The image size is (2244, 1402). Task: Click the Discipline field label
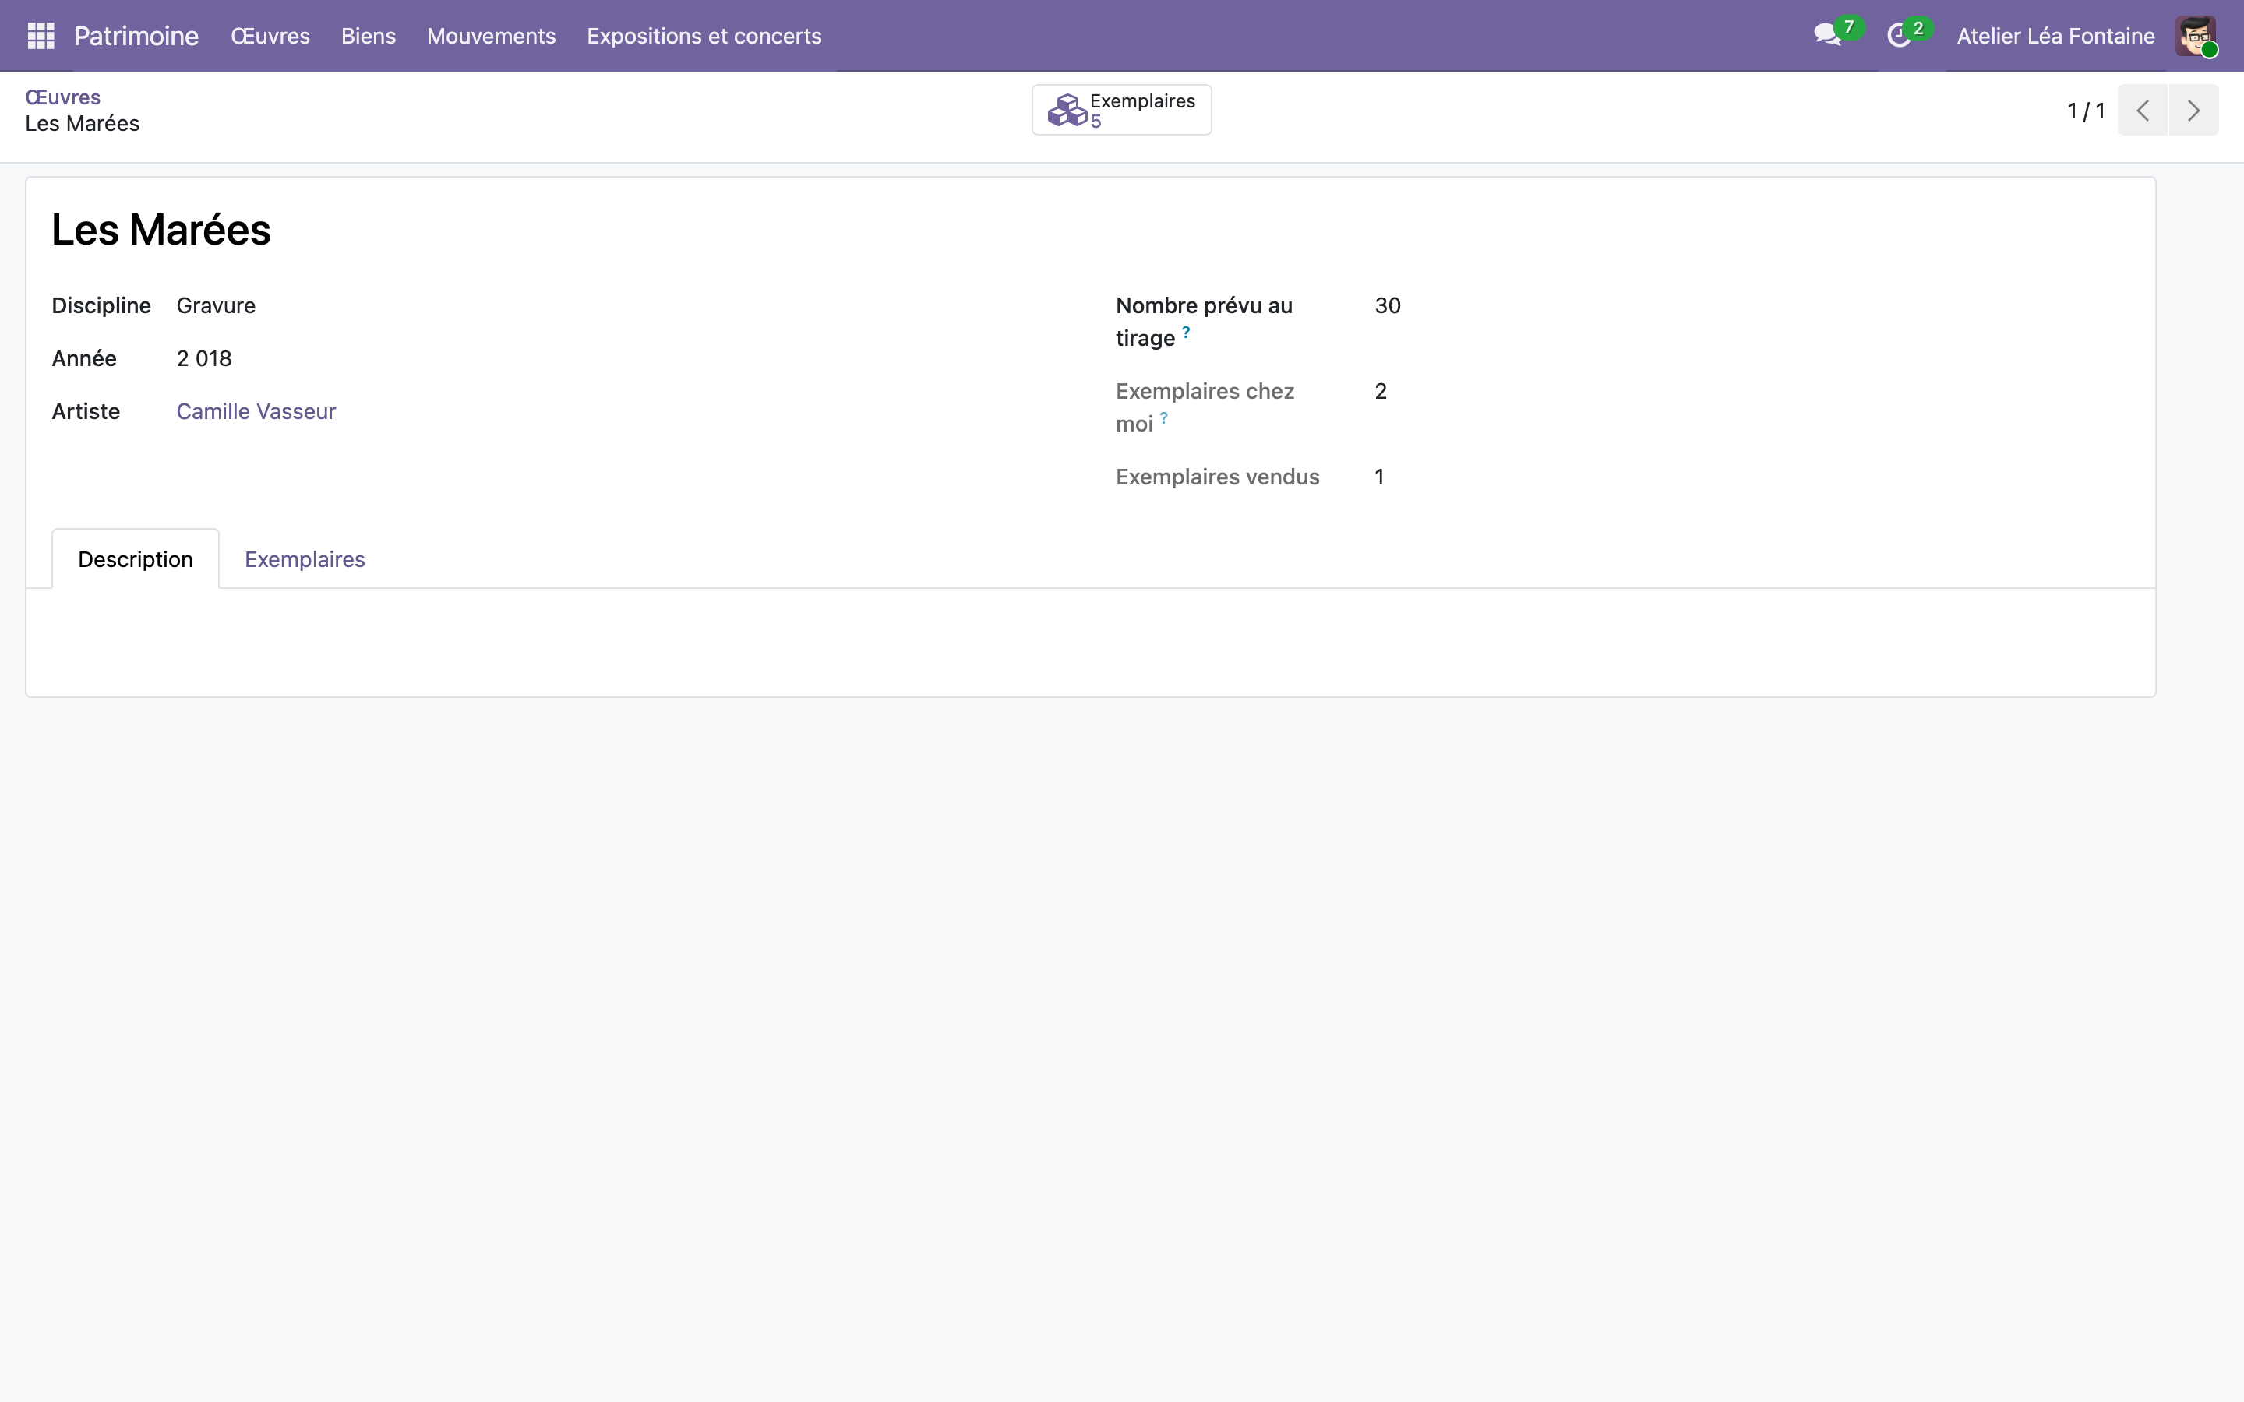click(x=101, y=306)
